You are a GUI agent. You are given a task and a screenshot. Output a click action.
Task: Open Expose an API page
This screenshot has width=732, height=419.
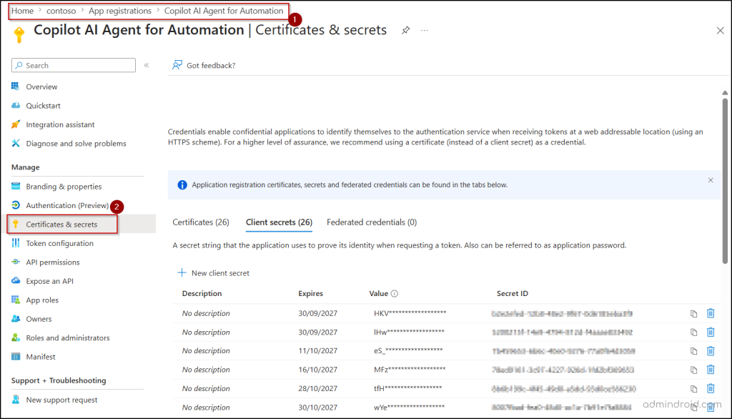(49, 281)
